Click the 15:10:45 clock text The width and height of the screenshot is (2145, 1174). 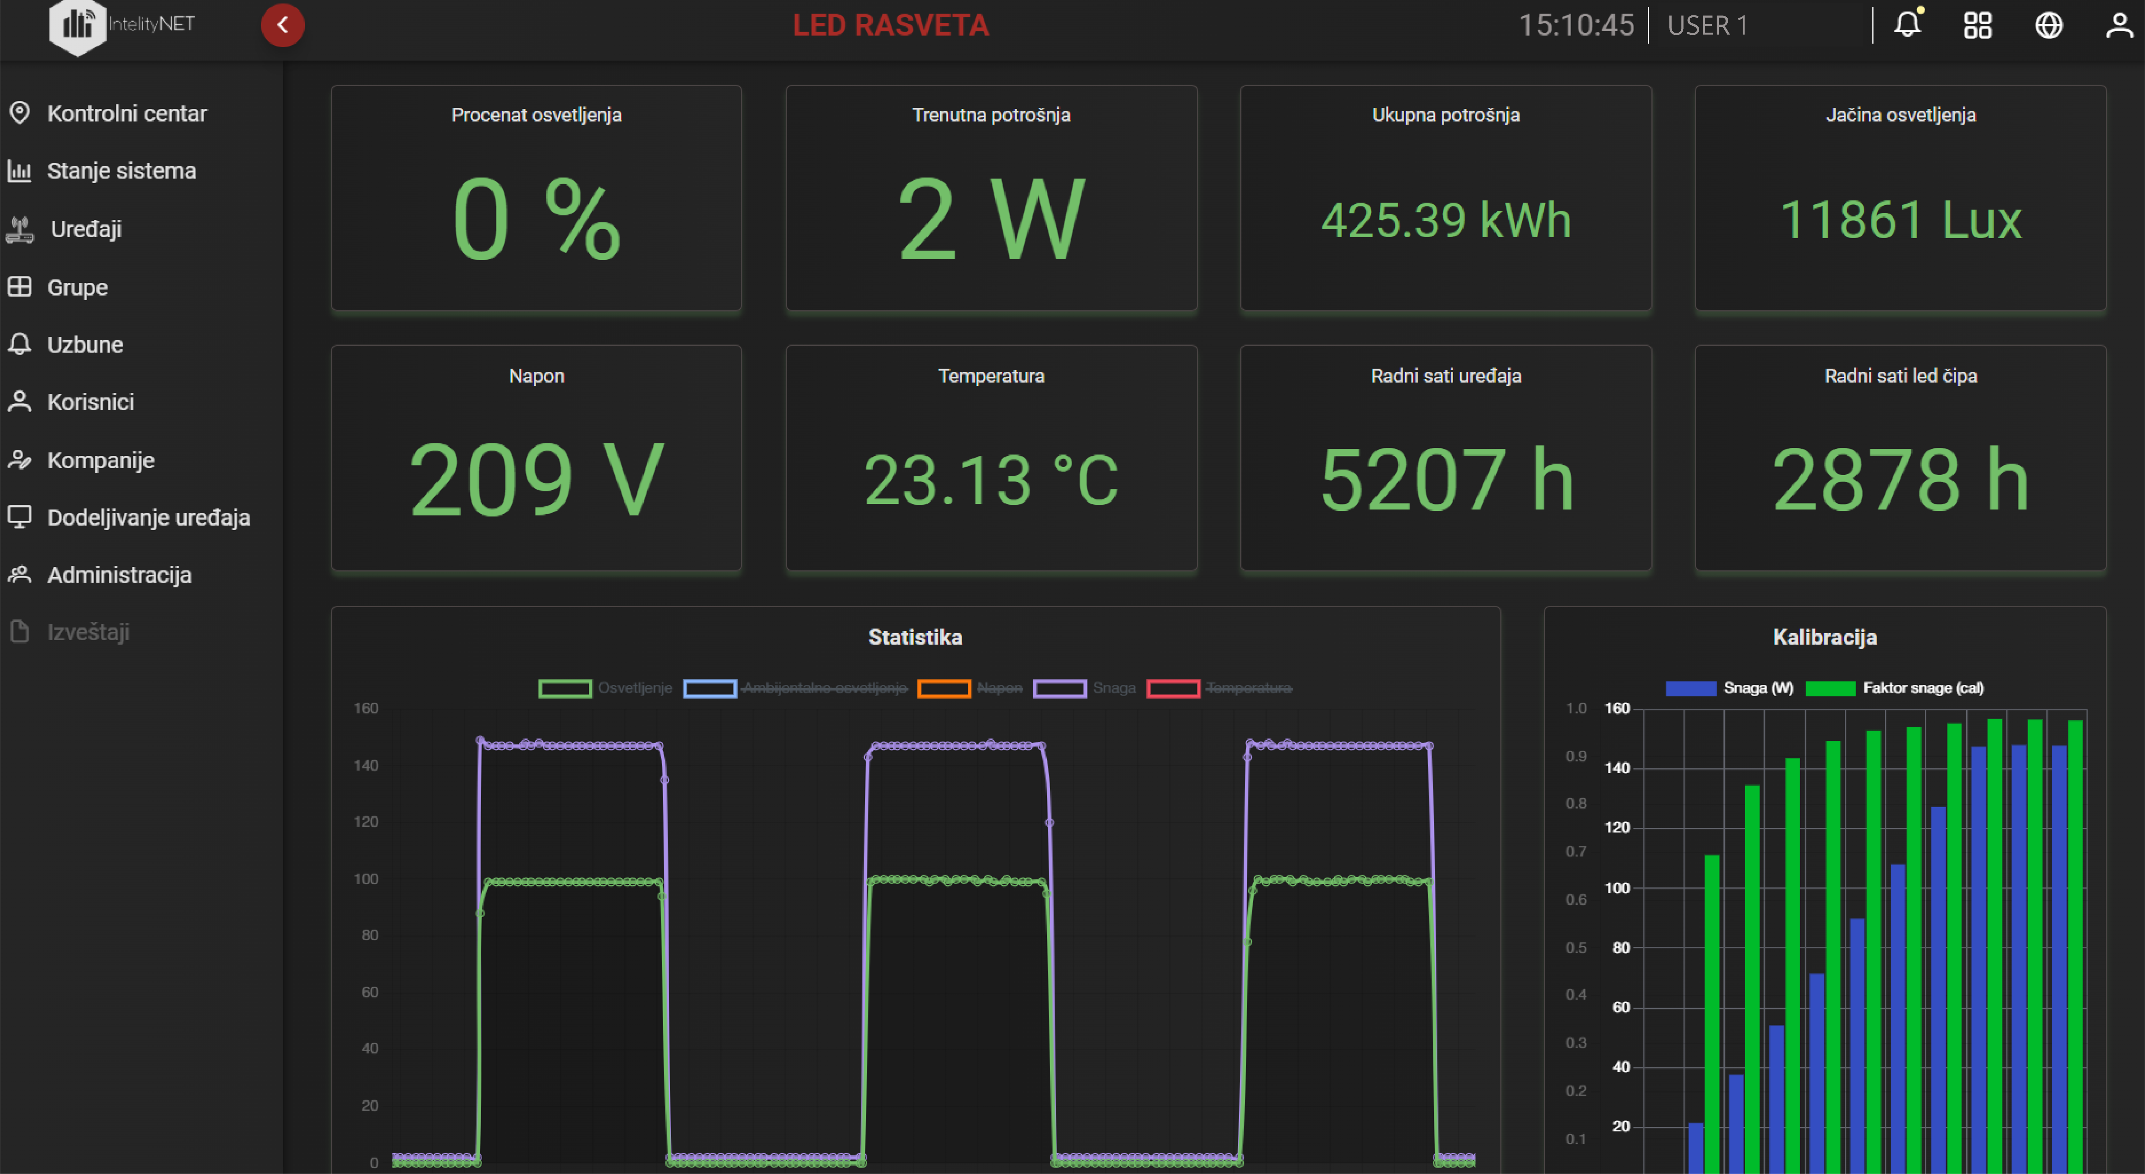tap(1576, 26)
